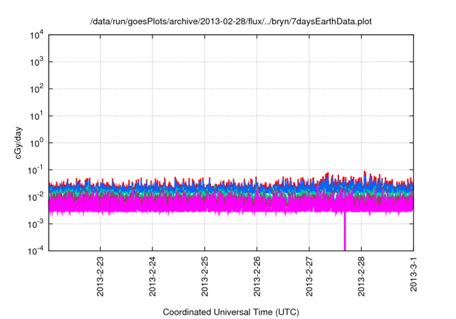
Task: Select the 2013-2-27 date tick label
Action: tap(309, 276)
